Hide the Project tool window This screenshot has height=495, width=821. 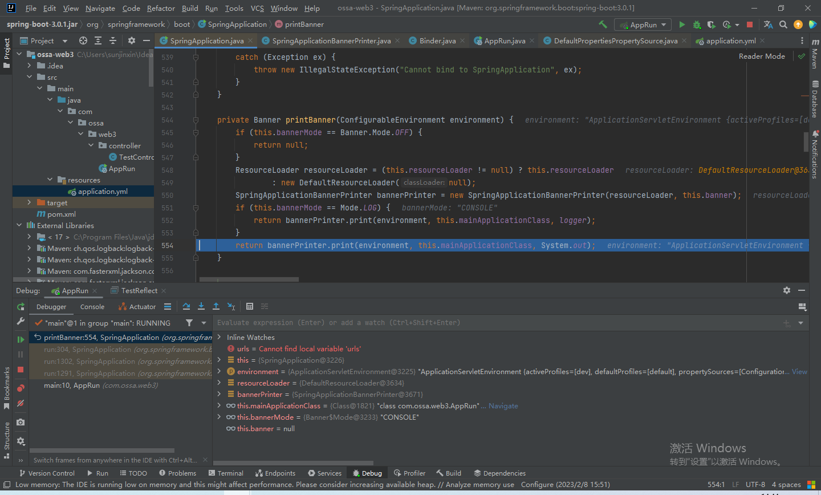coord(147,40)
